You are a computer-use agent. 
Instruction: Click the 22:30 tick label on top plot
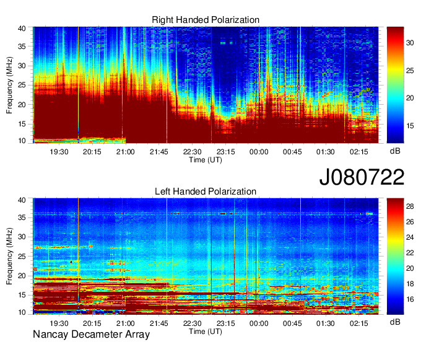point(193,152)
